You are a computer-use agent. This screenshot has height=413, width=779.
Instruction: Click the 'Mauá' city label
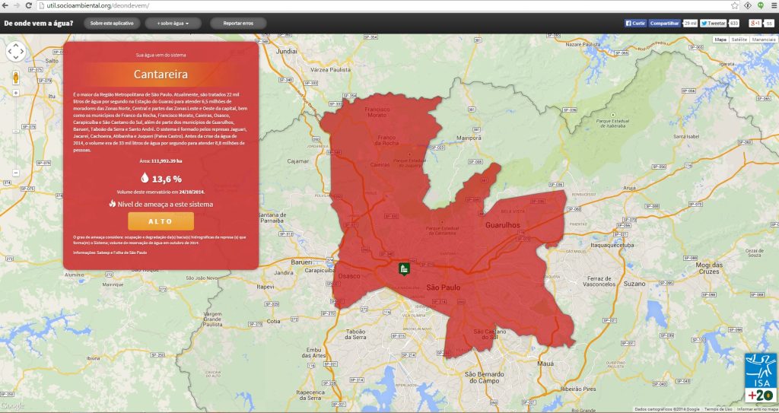pyautogui.click(x=545, y=364)
